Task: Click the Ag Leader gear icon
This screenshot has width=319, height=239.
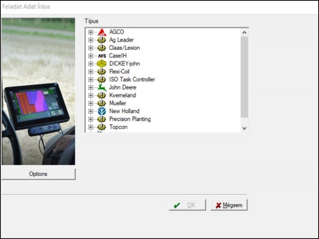Action: [102, 40]
